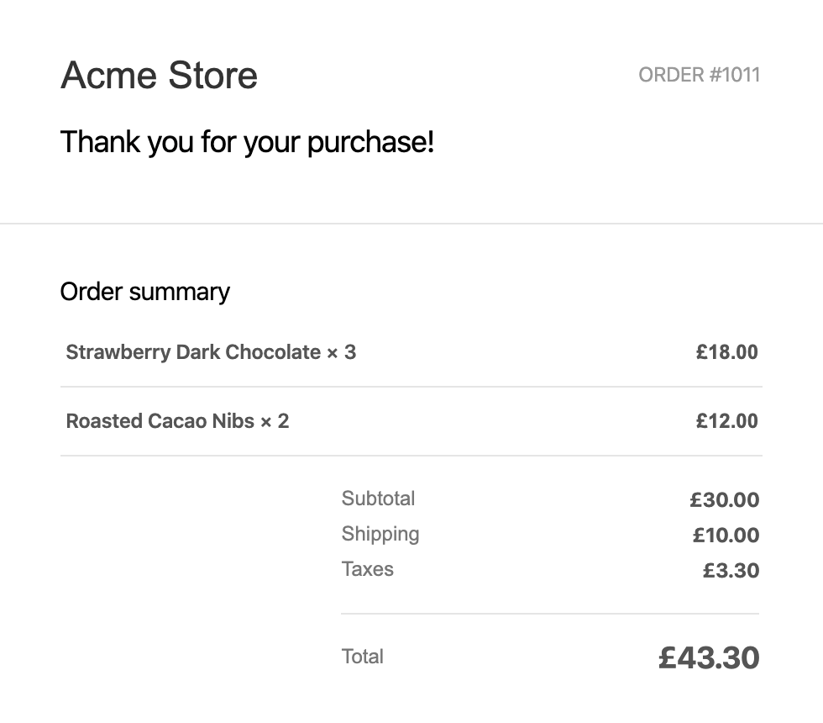Select the £43.30 total amount
823x723 pixels.
click(x=709, y=657)
